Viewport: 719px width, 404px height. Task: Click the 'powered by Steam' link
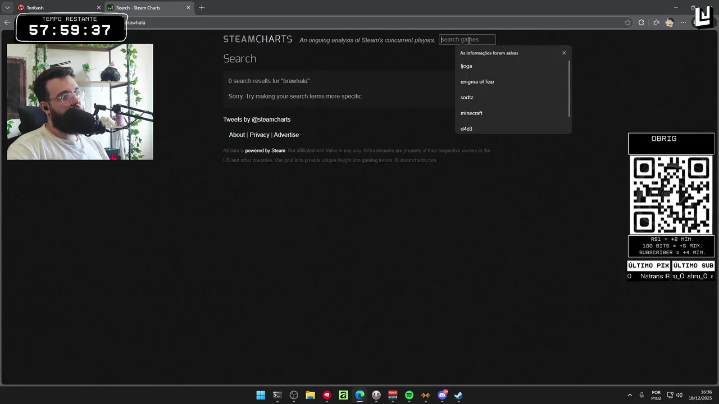point(265,150)
